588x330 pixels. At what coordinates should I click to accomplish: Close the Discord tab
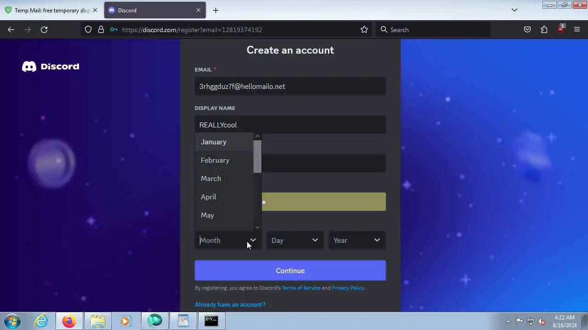tap(198, 10)
